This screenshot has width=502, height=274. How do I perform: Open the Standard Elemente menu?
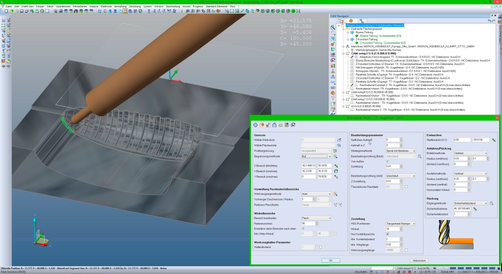click(216, 6)
